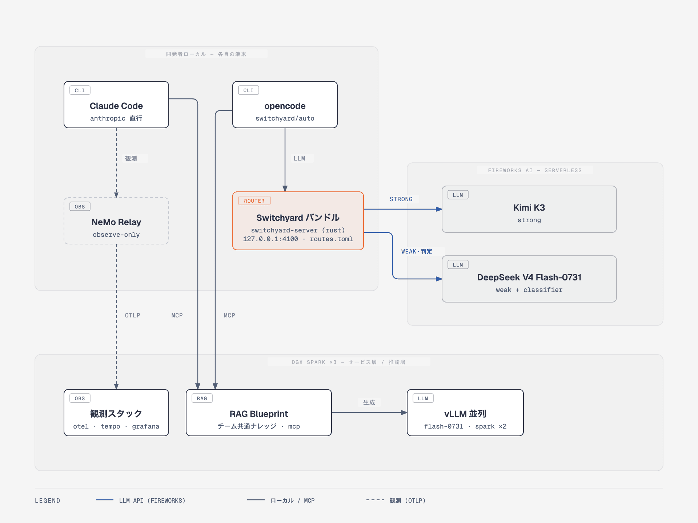Viewport: 698px width, 523px height.
Task: Click 'otel · tempo · grafana' text
Action: coord(116,426)
